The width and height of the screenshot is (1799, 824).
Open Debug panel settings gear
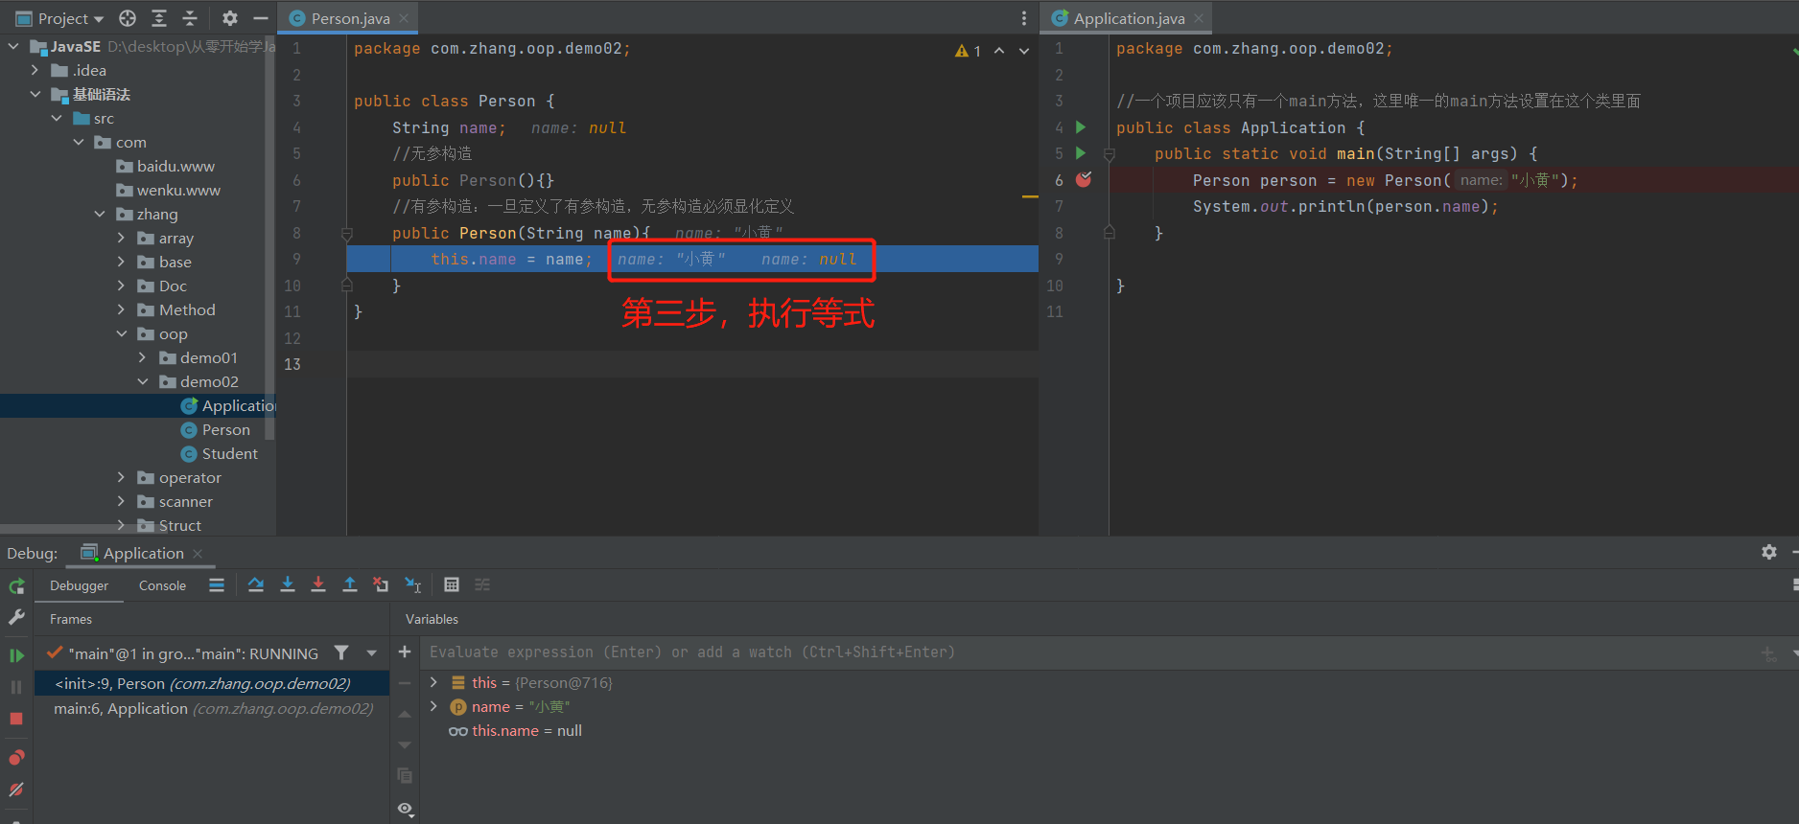pyautogui.click(x=1769, y=552)
